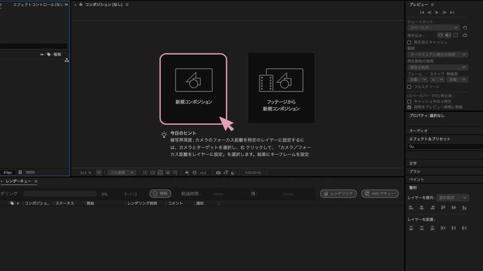This screenshot has width=483, height=271.
Task: Click the レンダリング button
Action: coord(338,193)
